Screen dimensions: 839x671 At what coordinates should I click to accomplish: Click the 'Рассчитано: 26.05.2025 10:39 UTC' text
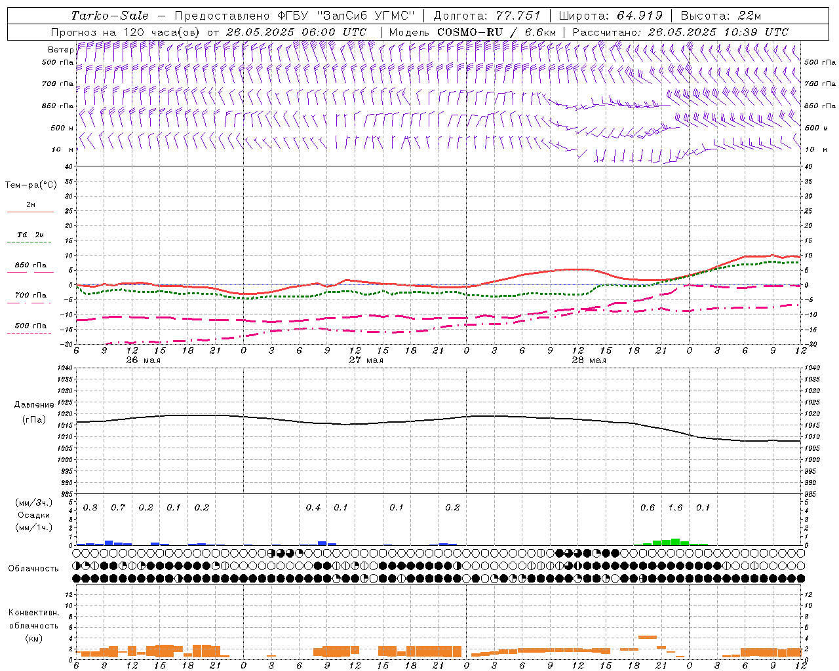click(x=680, y=32)
